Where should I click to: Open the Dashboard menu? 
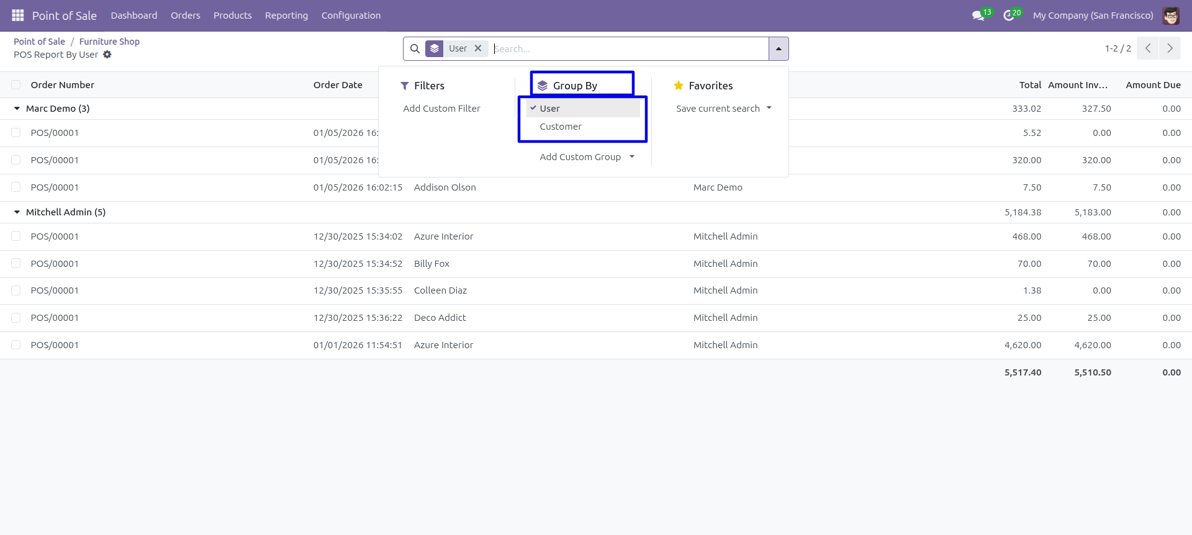134,16
